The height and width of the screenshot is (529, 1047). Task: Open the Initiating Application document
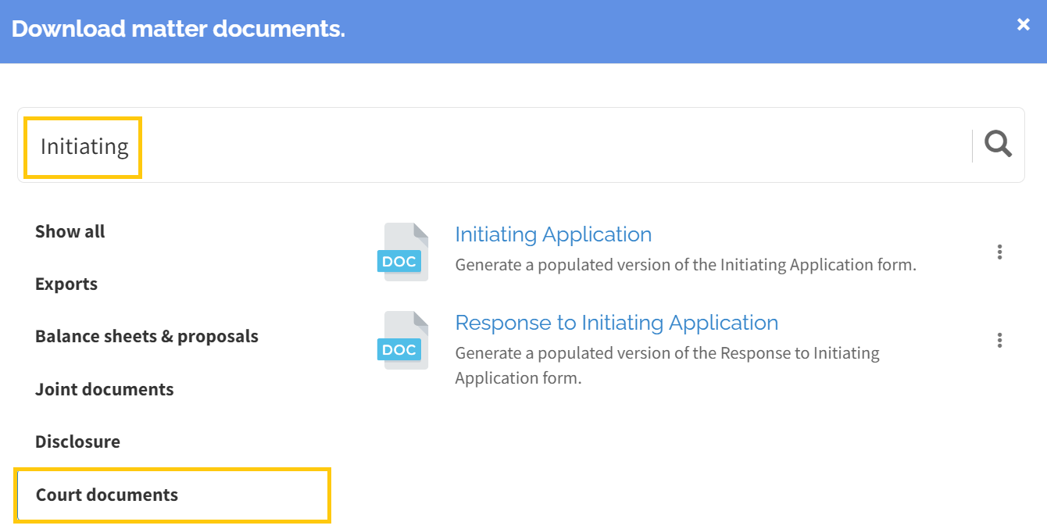pos(553,234)
